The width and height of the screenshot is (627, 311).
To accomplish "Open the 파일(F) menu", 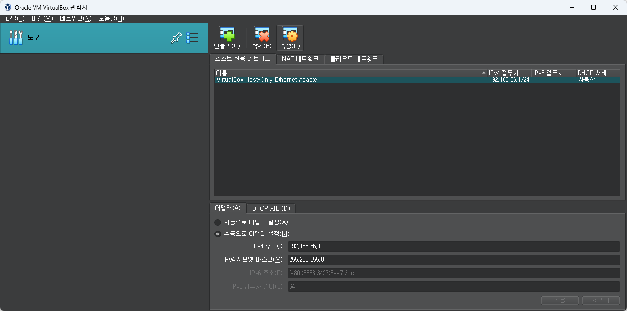I will pyautogui.click(x=14, y=18).
